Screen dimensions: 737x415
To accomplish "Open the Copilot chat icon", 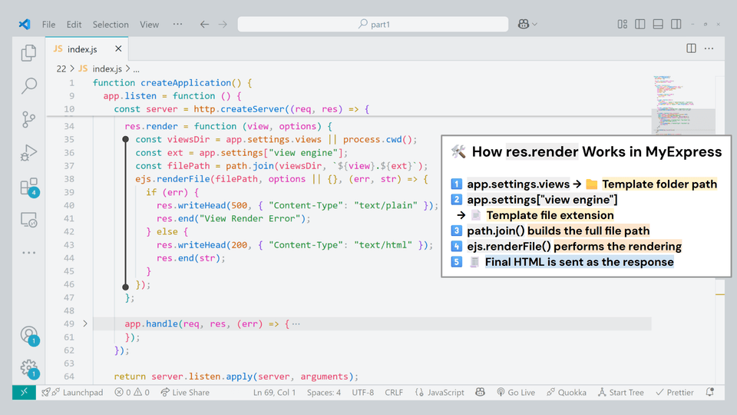I will pyautogui.click(x=523, y=24).
